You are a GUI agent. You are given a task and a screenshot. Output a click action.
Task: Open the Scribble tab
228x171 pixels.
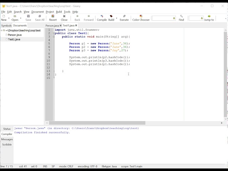7,145
